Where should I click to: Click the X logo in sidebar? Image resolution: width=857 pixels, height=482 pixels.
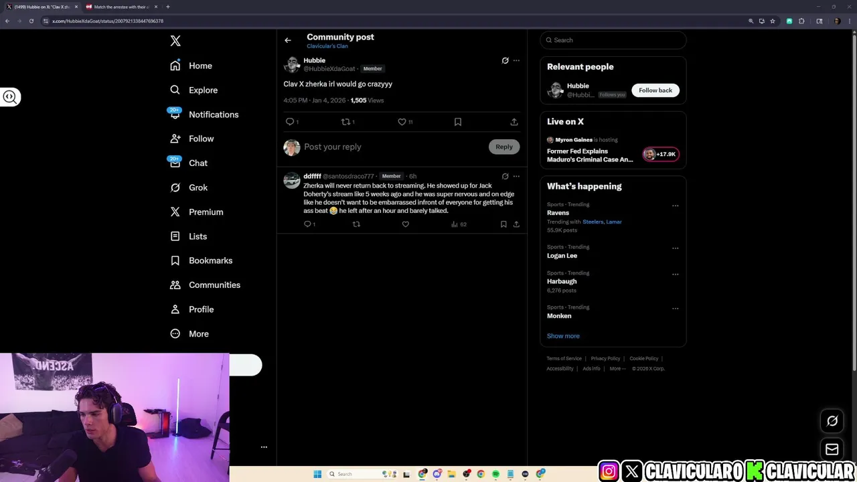175,41
